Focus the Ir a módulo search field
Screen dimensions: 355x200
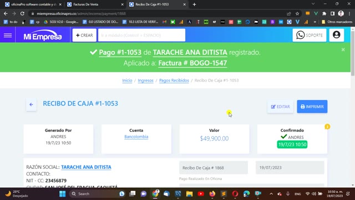141,35
